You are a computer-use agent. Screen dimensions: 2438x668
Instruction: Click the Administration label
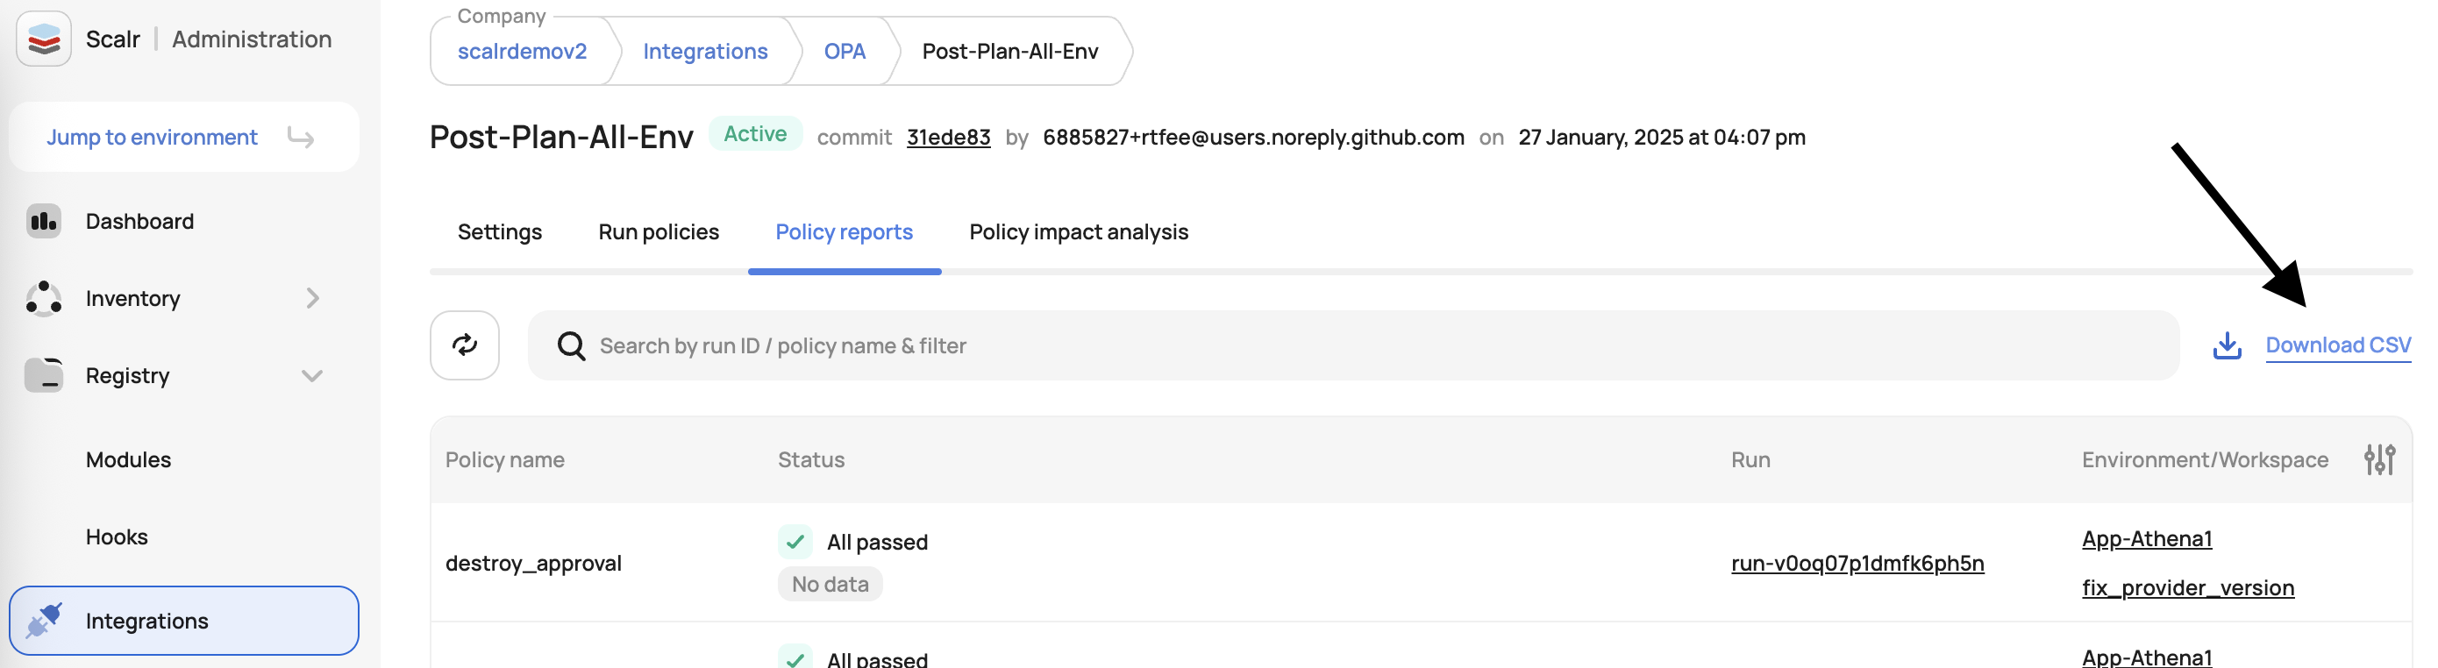pyautogui.click(x=252, y=39)
